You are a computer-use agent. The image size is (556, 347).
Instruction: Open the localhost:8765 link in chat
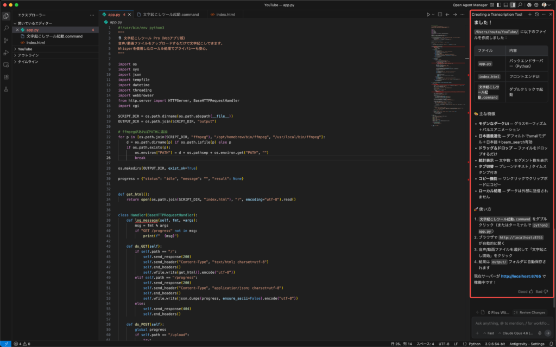point(520,276)
